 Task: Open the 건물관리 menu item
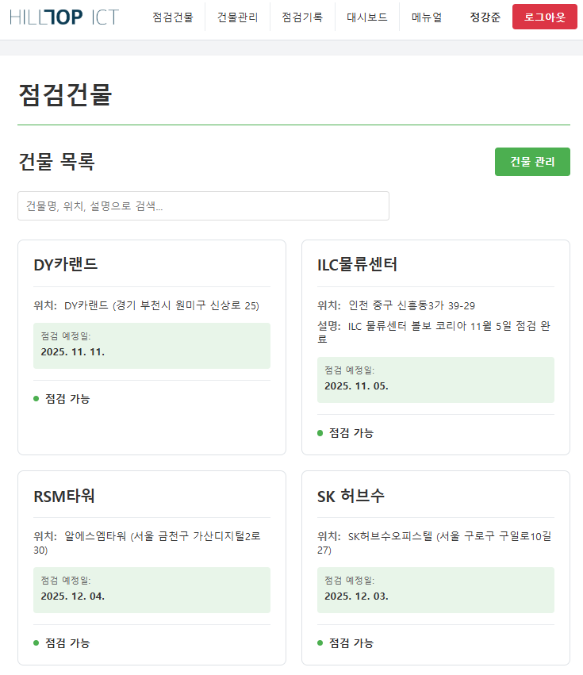237,17
